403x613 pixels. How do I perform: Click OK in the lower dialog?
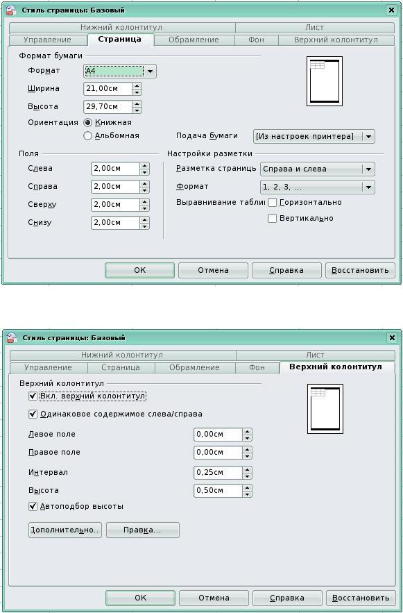[141, 598]
